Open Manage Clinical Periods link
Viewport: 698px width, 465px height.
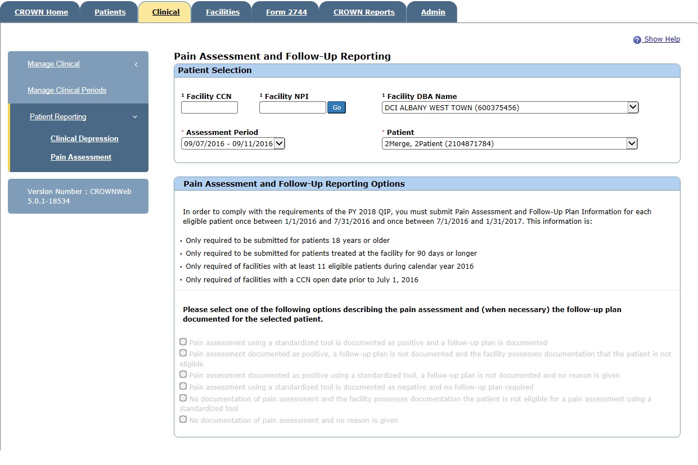point(67,91)
